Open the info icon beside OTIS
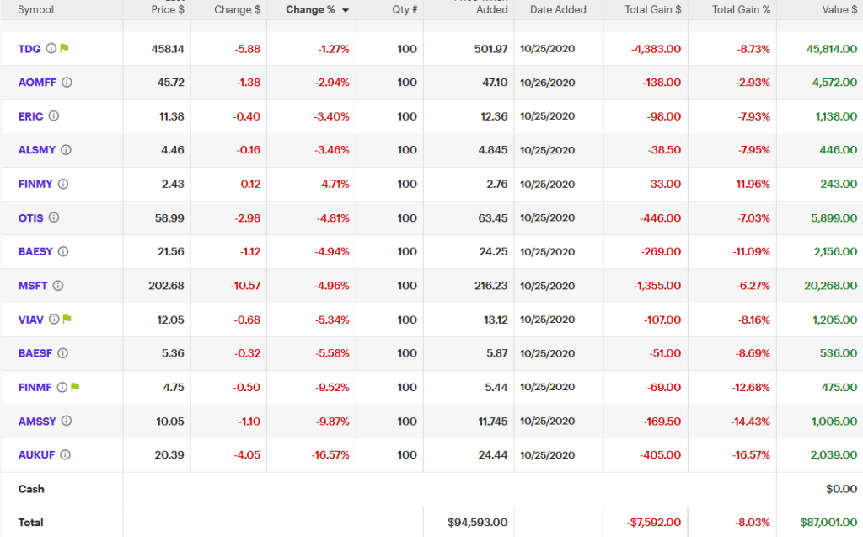 (x=54, y=217)
